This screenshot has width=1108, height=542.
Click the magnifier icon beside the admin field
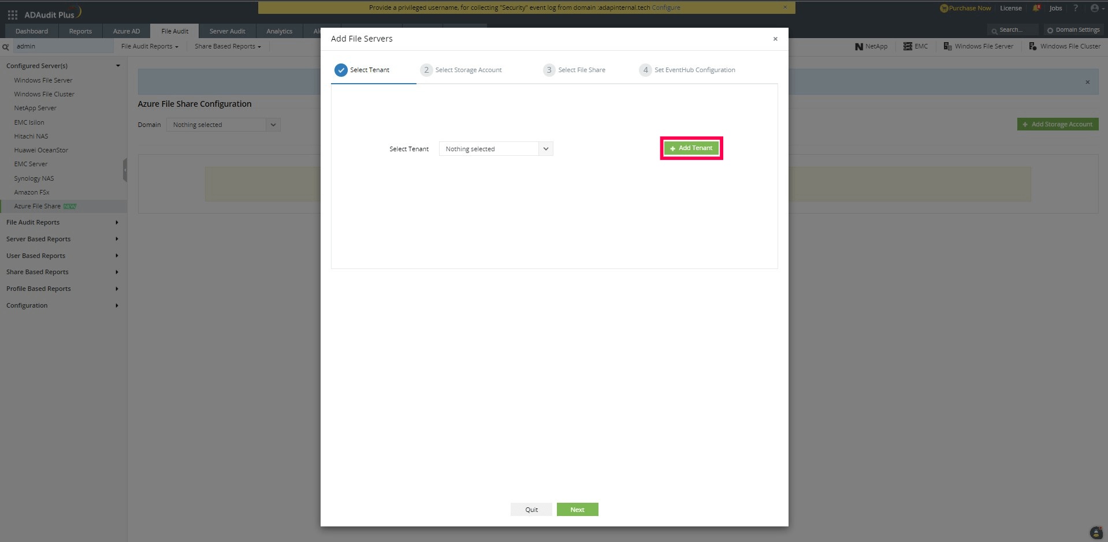6,46
